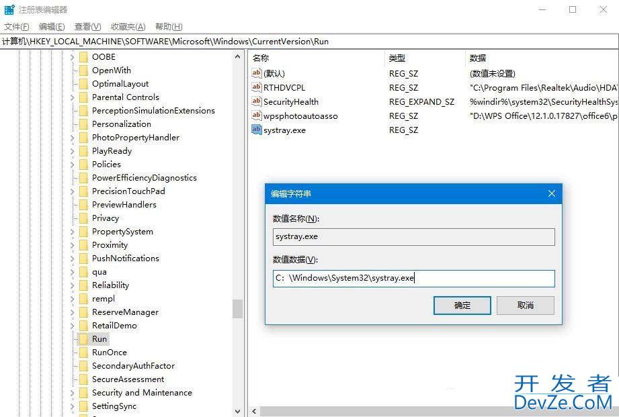Confirm the dialog with 确定 button
The width and height of the screenshot is (619, 417).
tap(462, 306)
